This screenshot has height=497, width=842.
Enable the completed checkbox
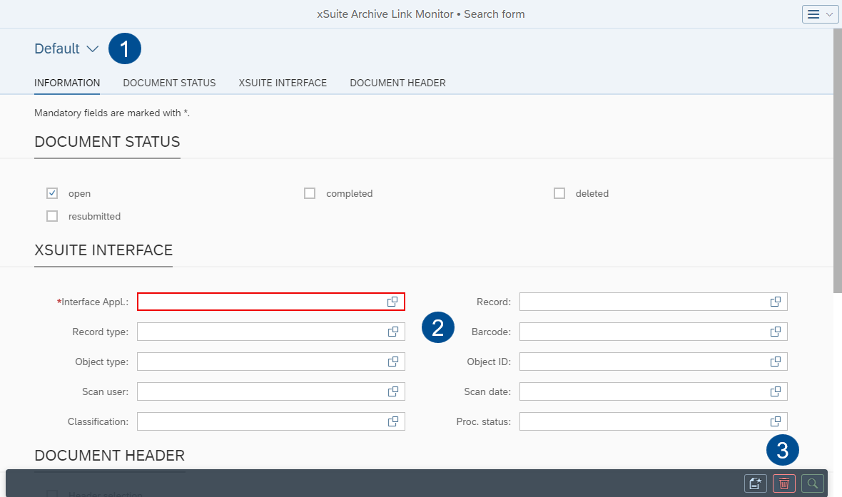point(310,193)
